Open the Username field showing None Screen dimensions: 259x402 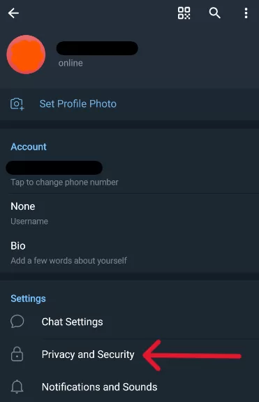click(x=130, y=213)
